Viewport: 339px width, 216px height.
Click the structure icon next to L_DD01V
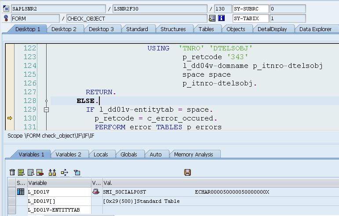[x=21, y=192]
